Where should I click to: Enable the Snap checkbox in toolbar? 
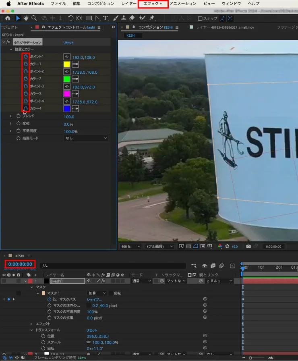200,19
